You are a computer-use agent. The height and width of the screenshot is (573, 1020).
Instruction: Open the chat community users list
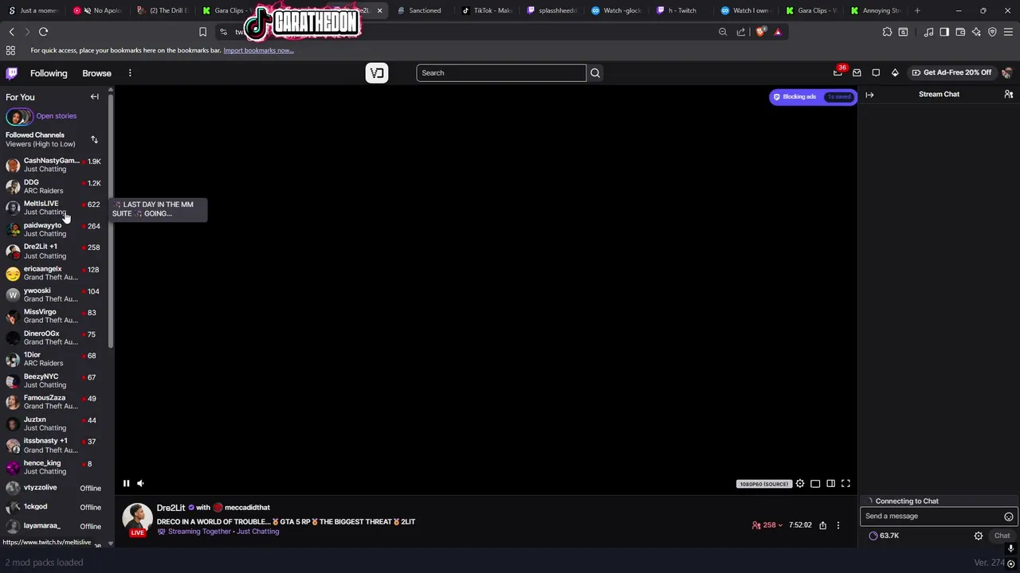point(1008,95)
